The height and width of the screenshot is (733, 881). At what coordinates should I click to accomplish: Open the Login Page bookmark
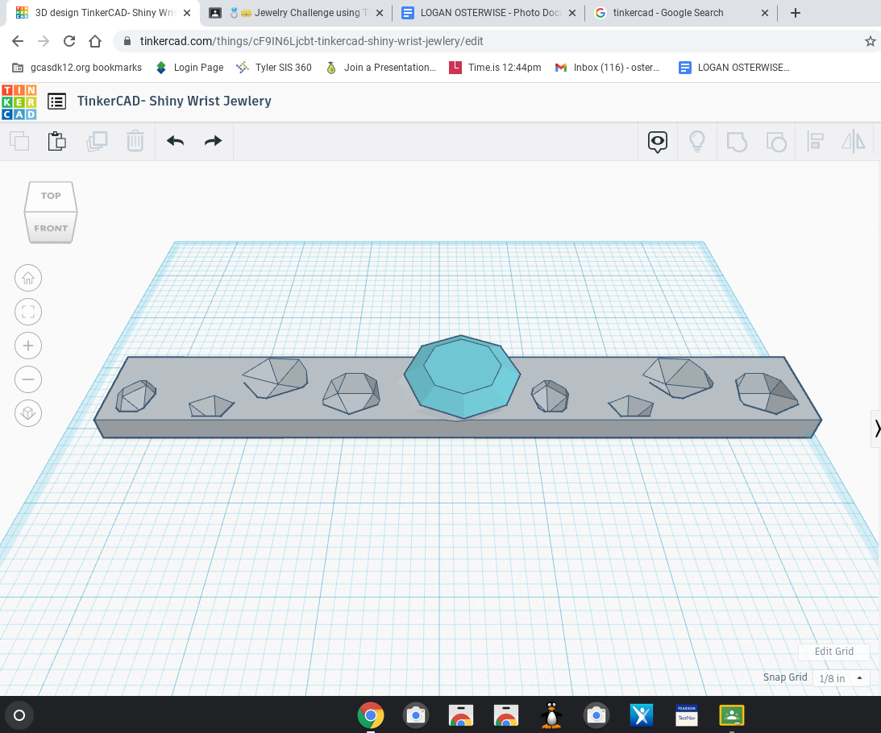coord(190,68)
